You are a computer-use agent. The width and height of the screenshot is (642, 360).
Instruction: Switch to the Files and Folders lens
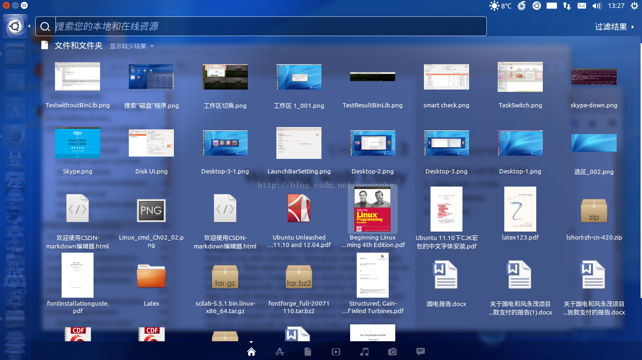308,352
